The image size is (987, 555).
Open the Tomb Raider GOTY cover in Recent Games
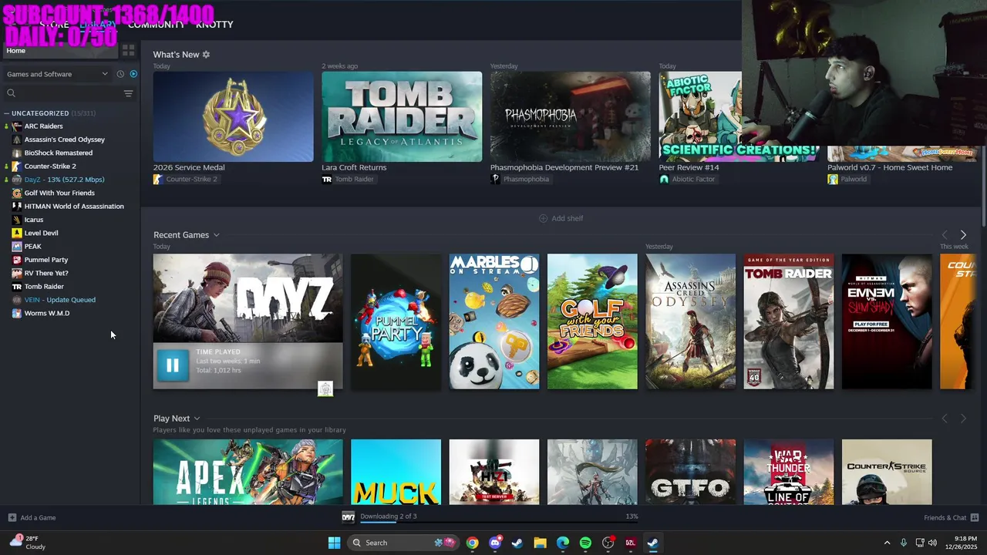[x=788, y=321]
